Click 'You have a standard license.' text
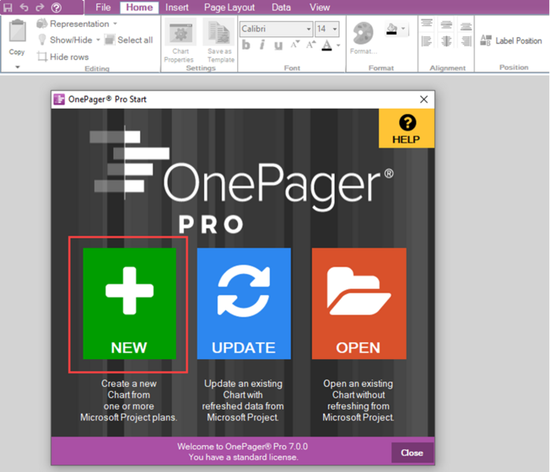Viewport: 550px width, 472px height. [243, 457]
